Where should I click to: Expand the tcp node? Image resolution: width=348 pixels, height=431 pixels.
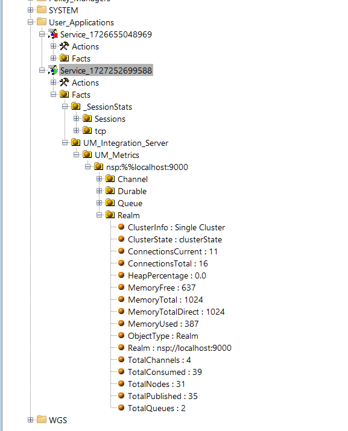pyautogui.click(x=77, y=131)
